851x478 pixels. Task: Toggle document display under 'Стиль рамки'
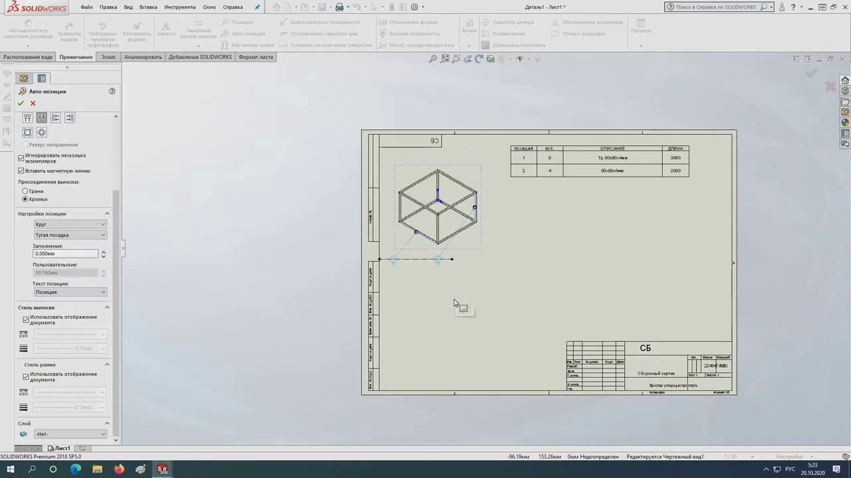(26, 376)
